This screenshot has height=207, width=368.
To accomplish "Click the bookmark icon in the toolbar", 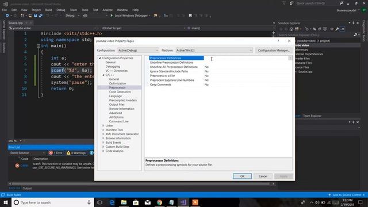I will click(x=190, y=16).
